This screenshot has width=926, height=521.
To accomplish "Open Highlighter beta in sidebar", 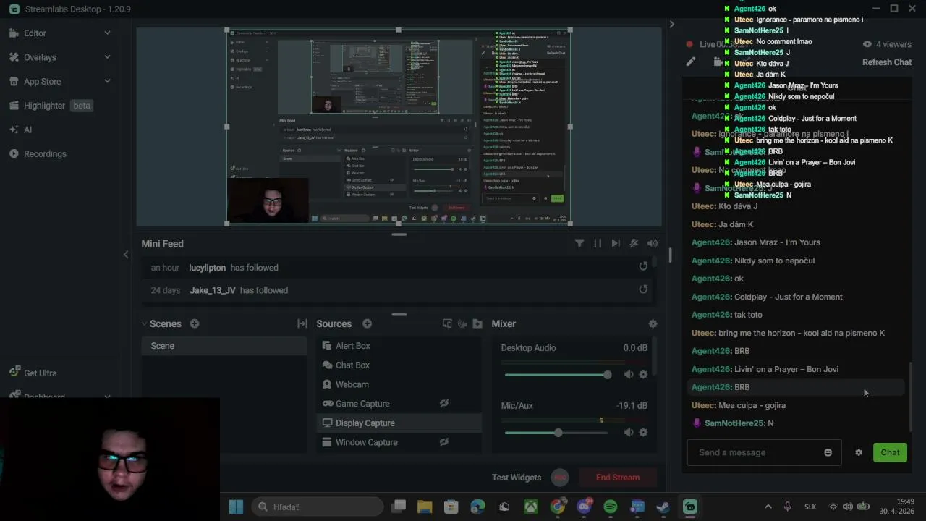I will click(51, 106).
